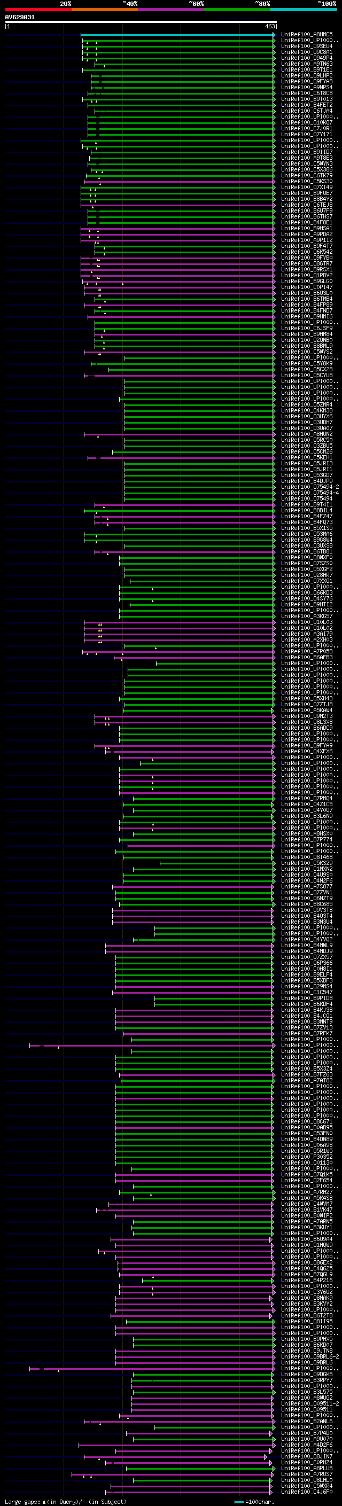The image size is (342, 1506).
Task: Select the UniRef100_B8C685 label
Action: [x=307, y=904]
